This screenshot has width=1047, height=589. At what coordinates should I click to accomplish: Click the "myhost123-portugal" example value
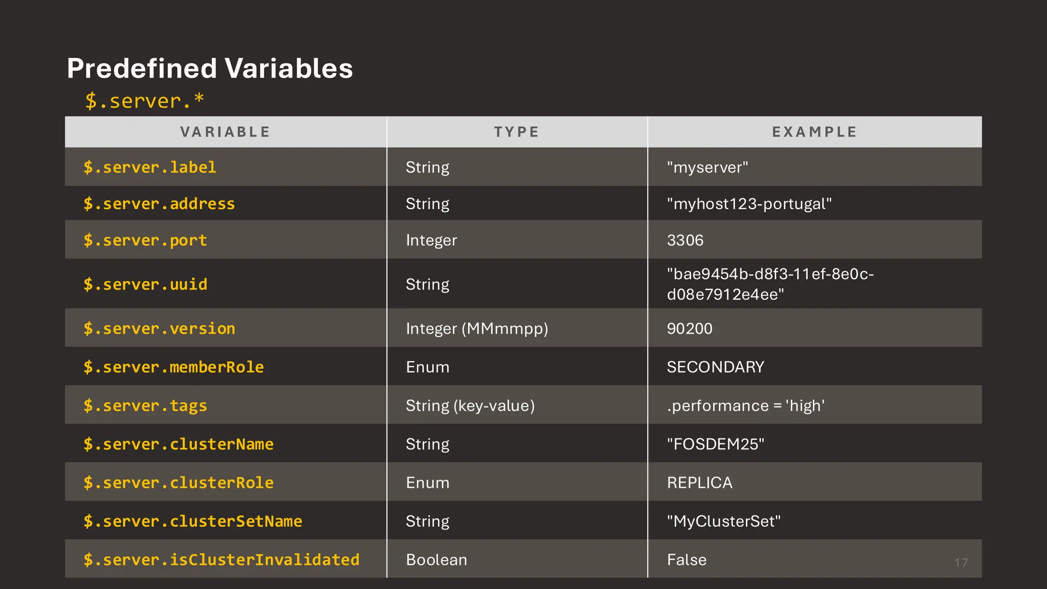point(749,203)
